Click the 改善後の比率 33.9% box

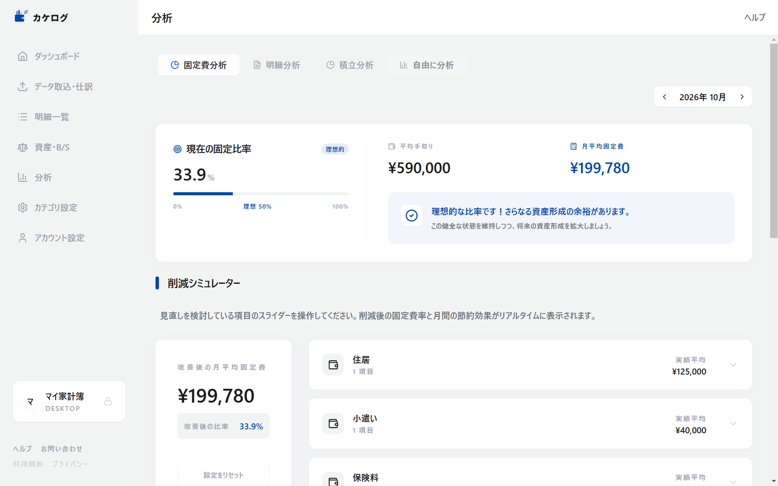[x=224, y=426]
